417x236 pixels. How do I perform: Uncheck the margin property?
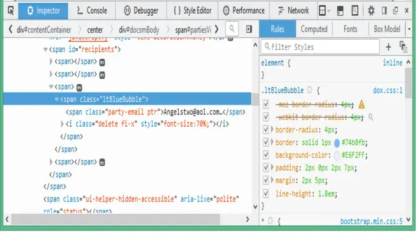266,181
